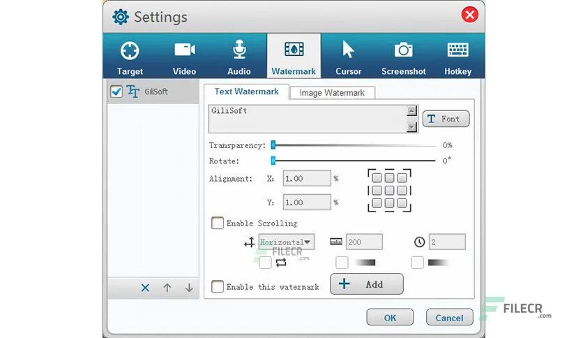Viewport: 583px width, 338px height.
Task: Tick the Enable Scrolling checkbox
Action: [x=218, y=223]
